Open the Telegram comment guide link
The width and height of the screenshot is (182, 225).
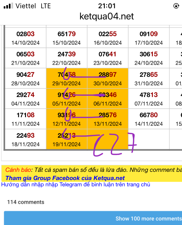[x=75, y=185]
